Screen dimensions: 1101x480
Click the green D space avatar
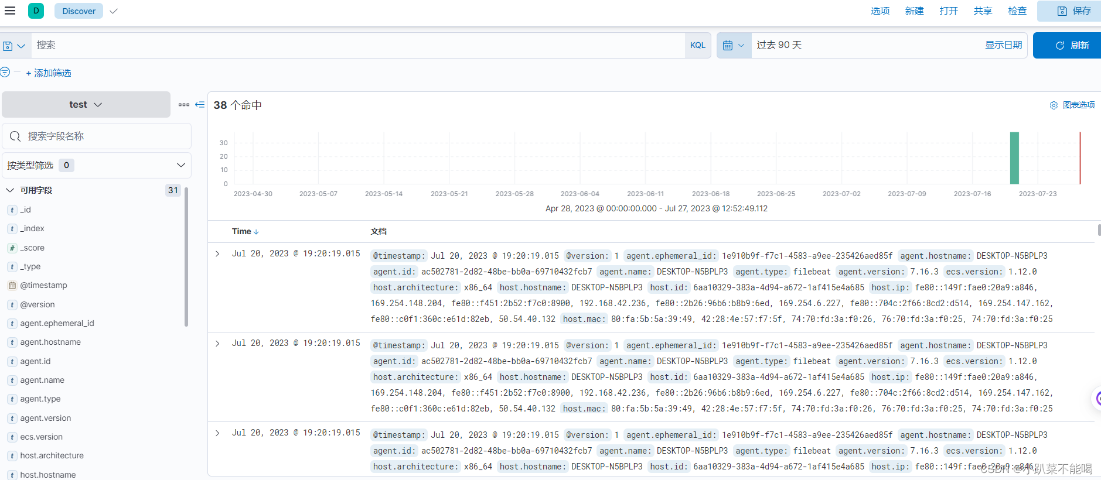(x=36, y=11)
